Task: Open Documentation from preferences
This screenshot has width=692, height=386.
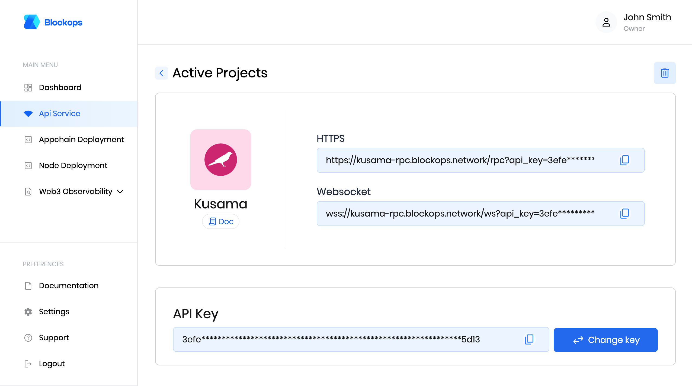Action: point(69,286)
